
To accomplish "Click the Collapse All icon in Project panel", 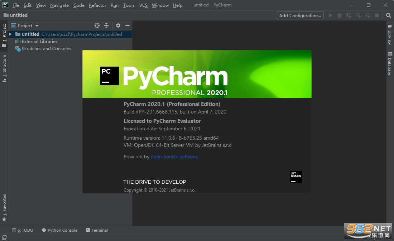I will (106, 25).
